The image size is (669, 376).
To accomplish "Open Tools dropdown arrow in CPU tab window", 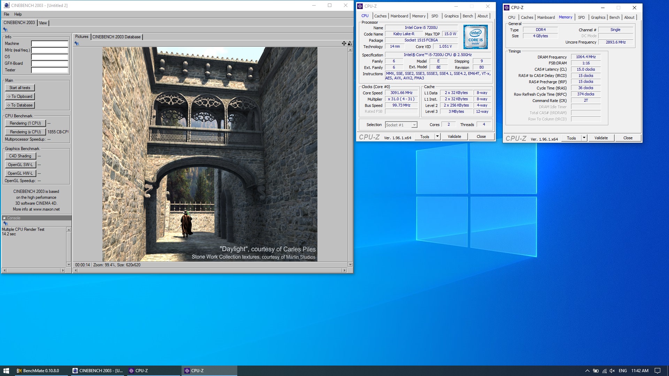I will click(437, 136).
